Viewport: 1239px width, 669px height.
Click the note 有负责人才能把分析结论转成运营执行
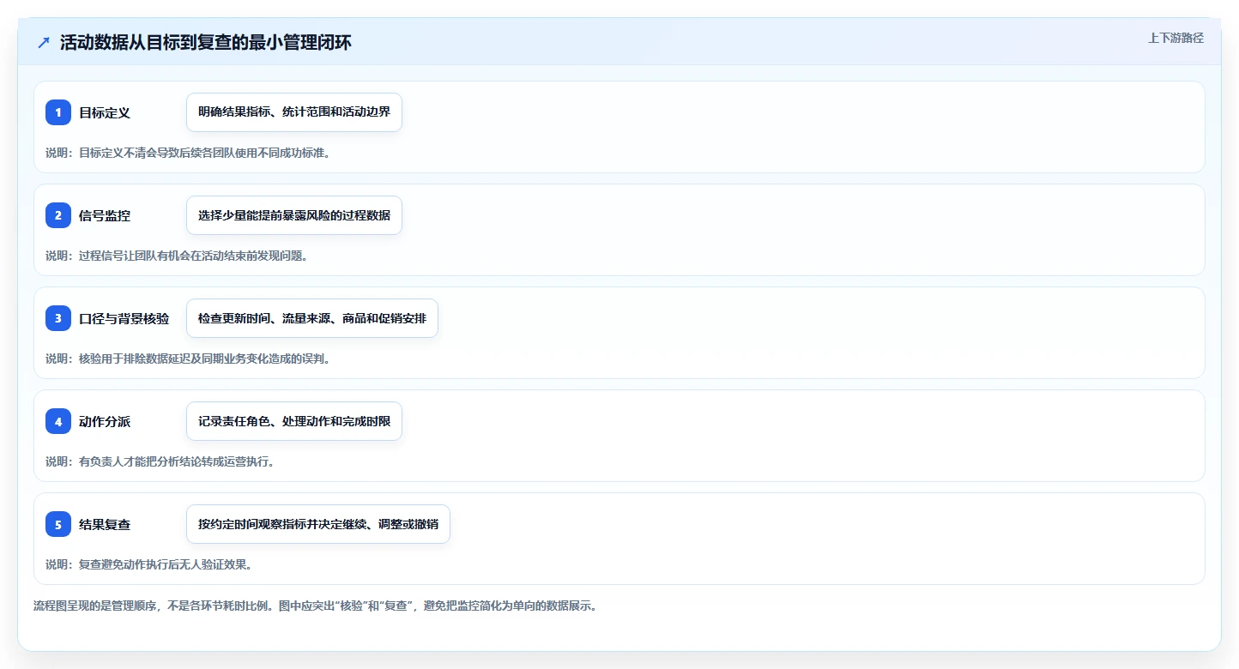click(160, 461)
